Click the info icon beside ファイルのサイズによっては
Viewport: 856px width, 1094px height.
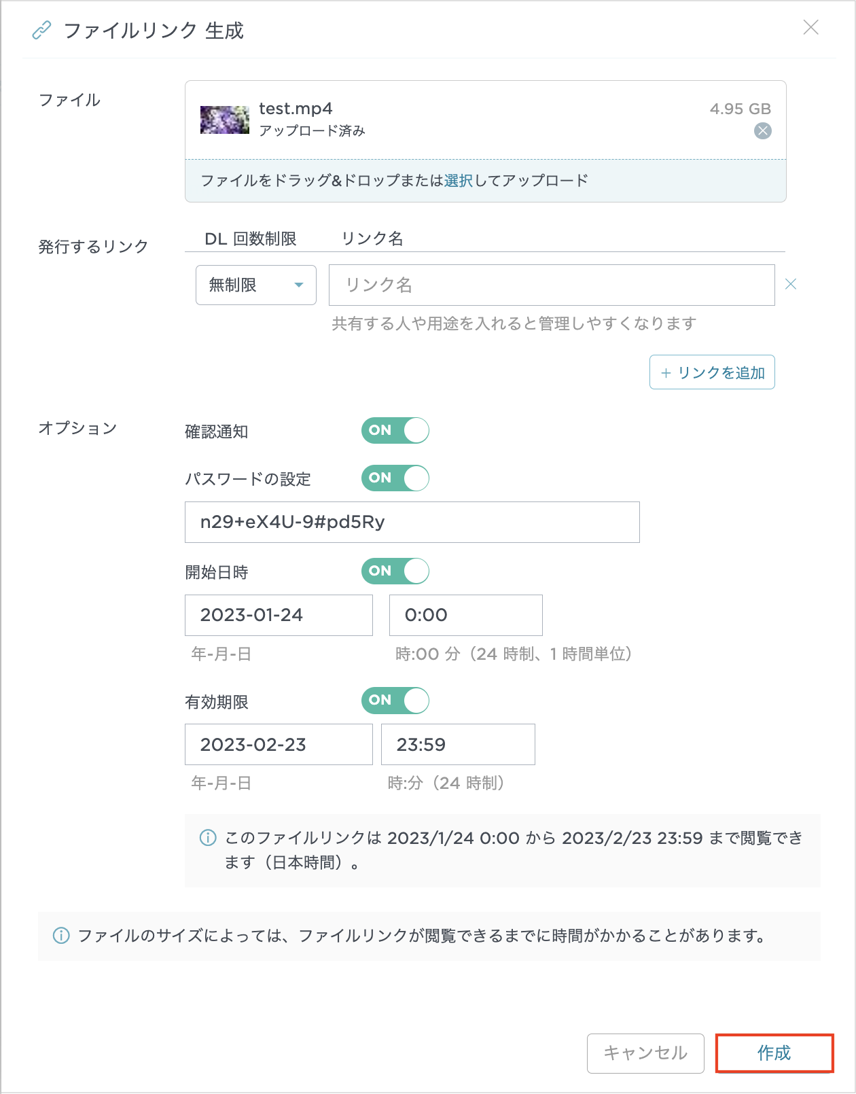[x=61, y=936]
